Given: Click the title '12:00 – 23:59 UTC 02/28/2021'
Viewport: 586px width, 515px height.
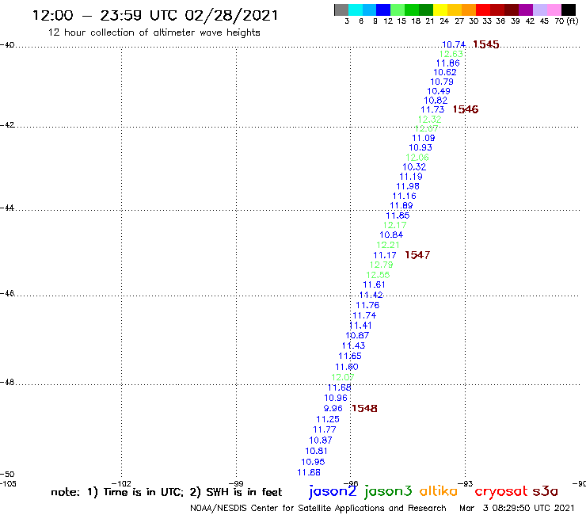Looking at the screenshot, I should pos(155,15).
